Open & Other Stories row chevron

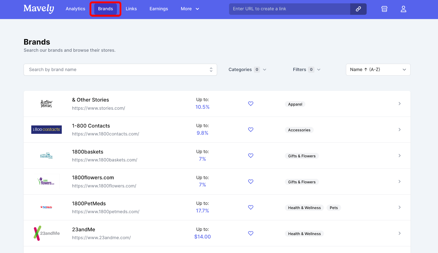pyautogui.click(x=399, y=104)
